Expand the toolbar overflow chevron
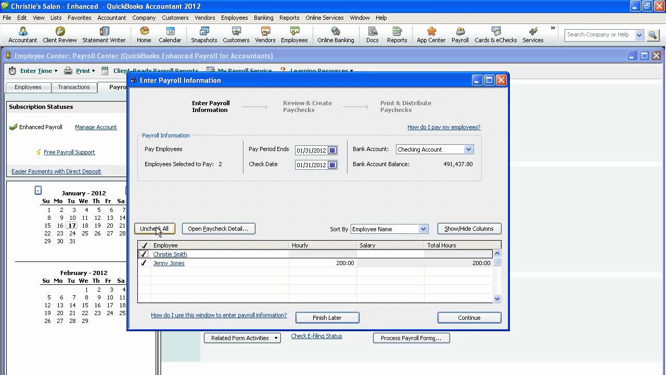Viewport: 666px width, 375px height. pyautogui.click(x=553, y=28)
